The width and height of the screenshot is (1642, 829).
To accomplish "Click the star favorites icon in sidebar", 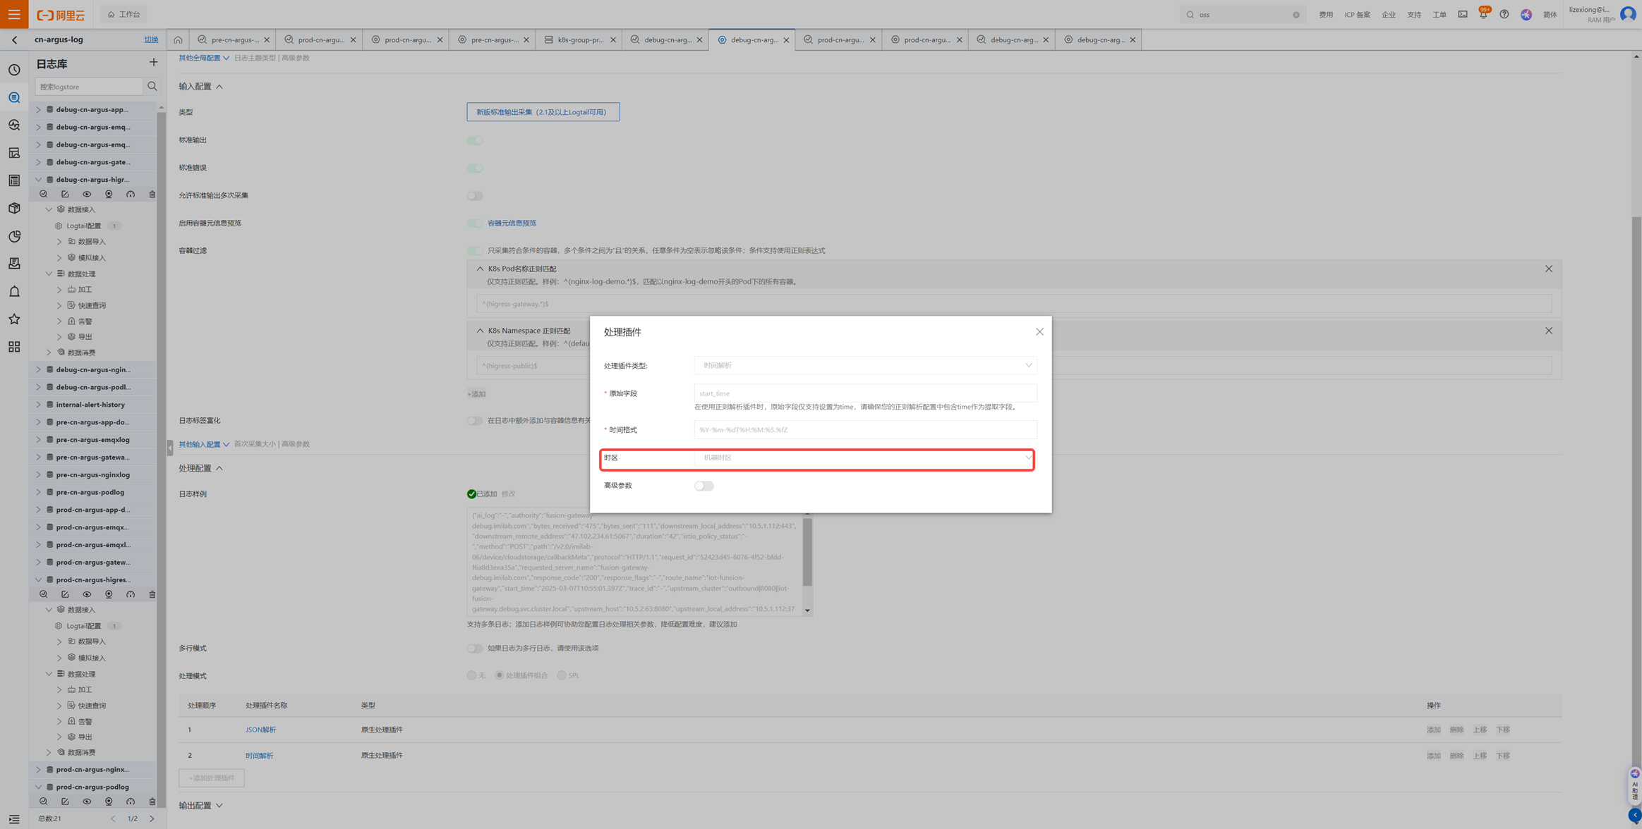I will tap(14, 319).
